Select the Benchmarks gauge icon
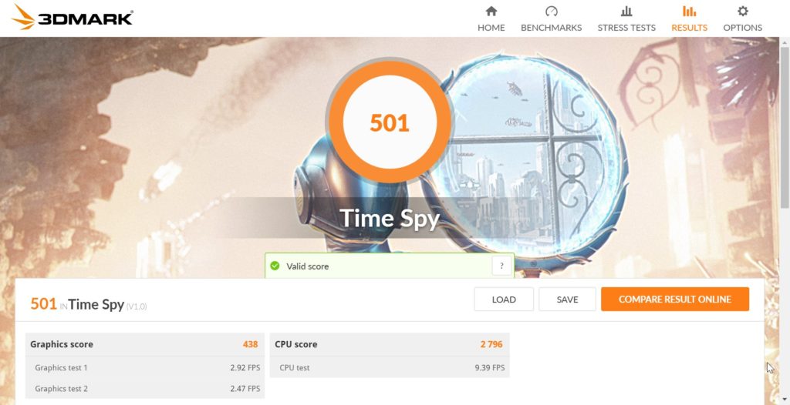The image size is (790, 405). pos(551,11)
